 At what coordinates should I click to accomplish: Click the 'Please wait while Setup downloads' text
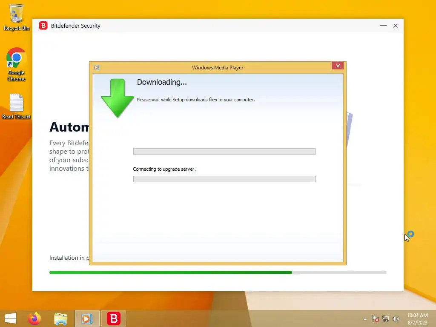196,100
